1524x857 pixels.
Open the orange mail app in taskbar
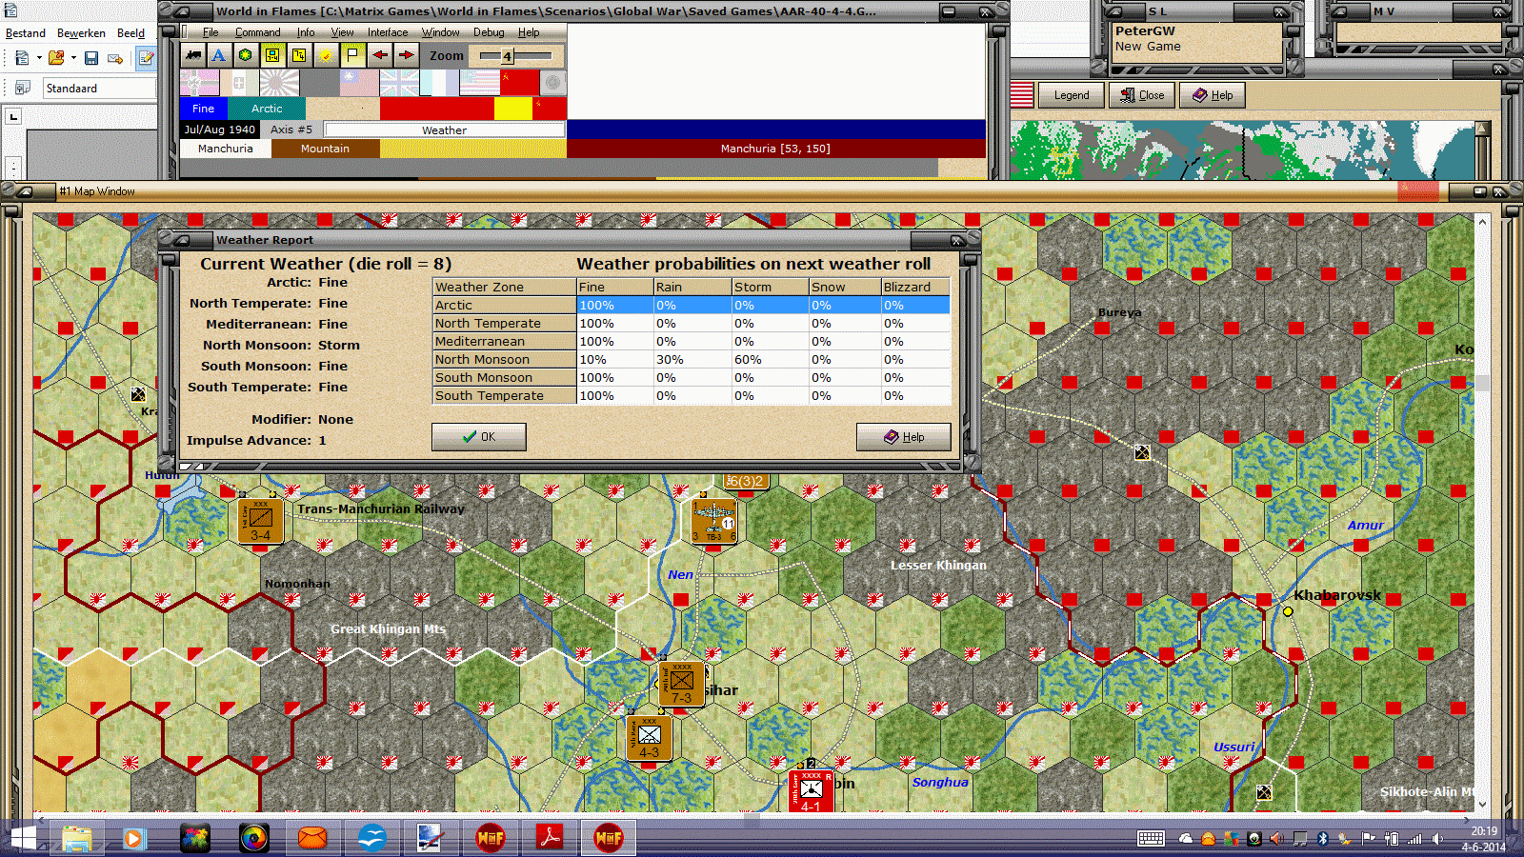click(x=312, y=838)
